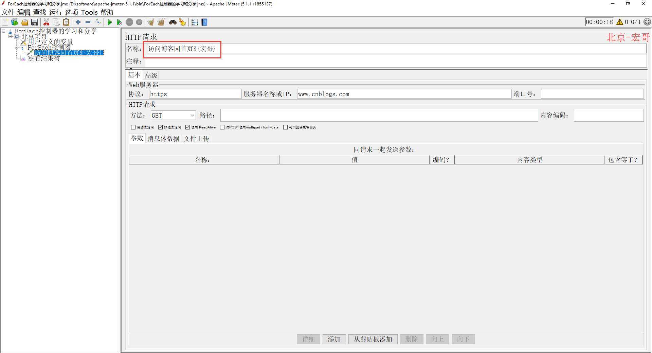The image size is (652, 353).
Task: Clear results with single broom icon
Action: [150, 22]
